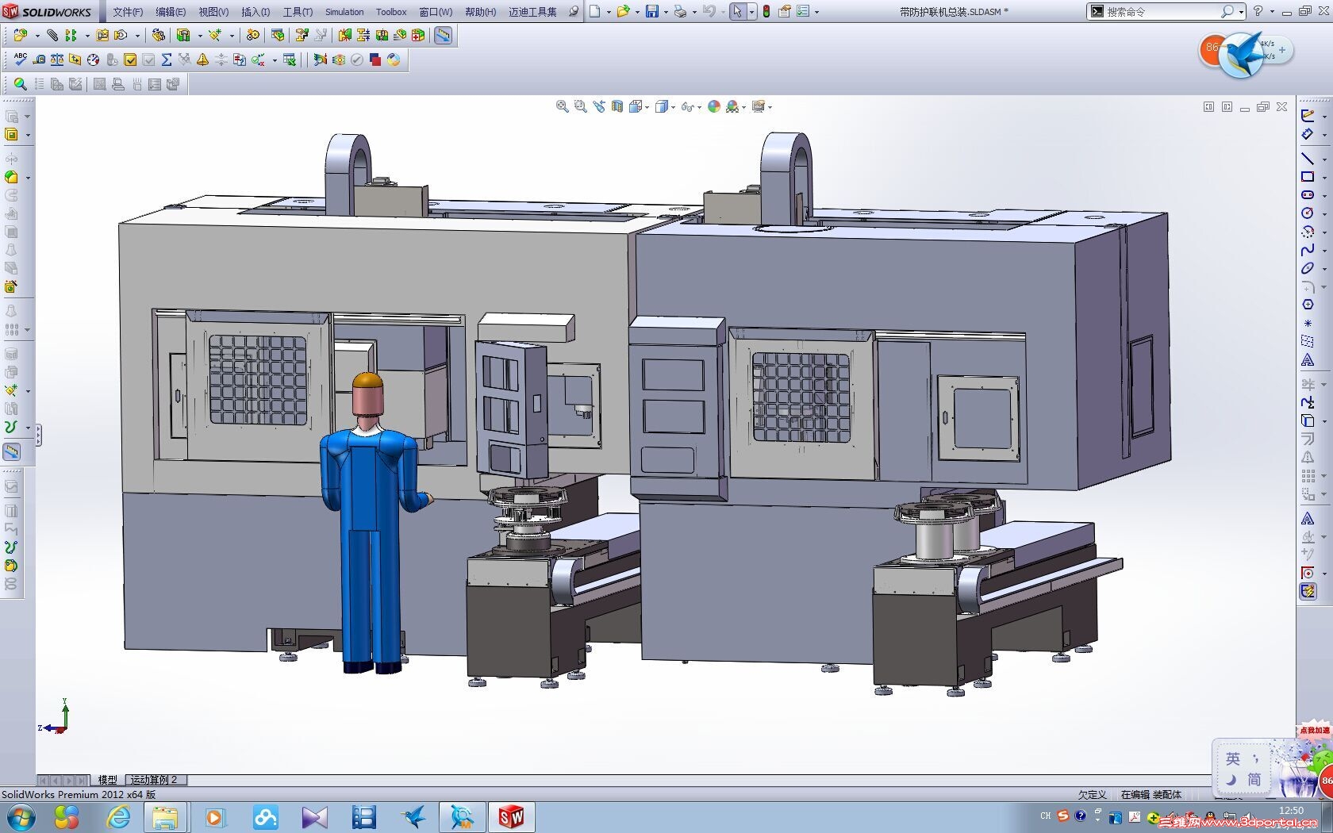Viewport: 1333px width, 833px height.
Task: Open the 编辑(E) menu
Action: coord(171,12)
